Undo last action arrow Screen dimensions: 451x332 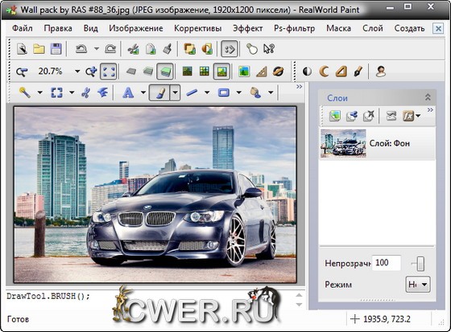tap(81, 48)
